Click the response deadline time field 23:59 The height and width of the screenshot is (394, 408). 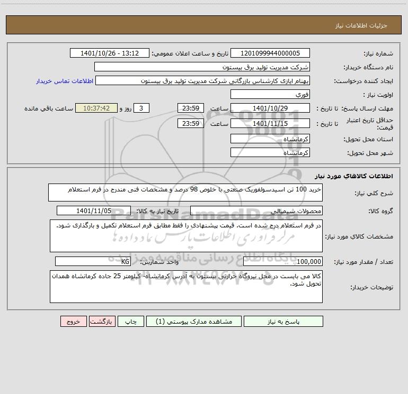(x=191, y=108)
